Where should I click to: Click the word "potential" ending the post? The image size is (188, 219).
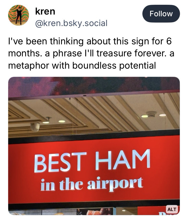(x=138, y=66)
